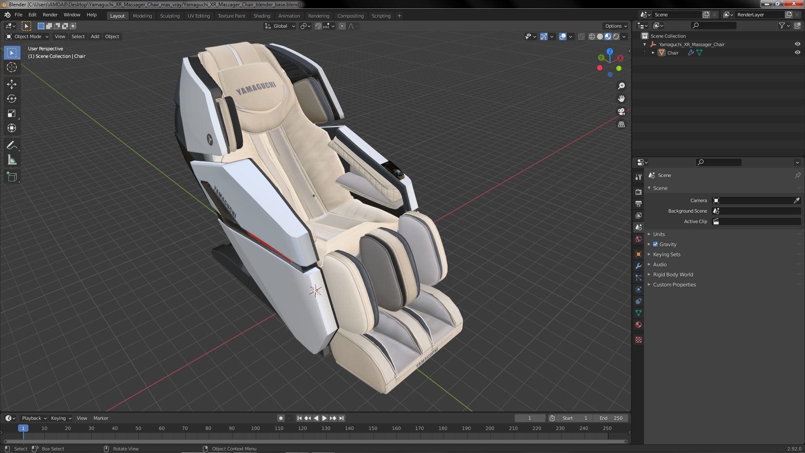Uncheck the Gravity checkbox
This screenshot has height=453, width=805.
[x=655, y=245]
